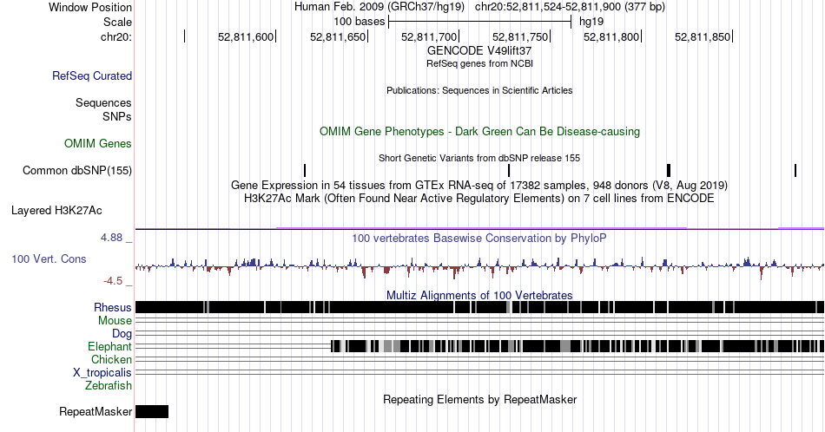
Task: Click the GTEx Gene Expression track title
Action: tap(479, 186)
